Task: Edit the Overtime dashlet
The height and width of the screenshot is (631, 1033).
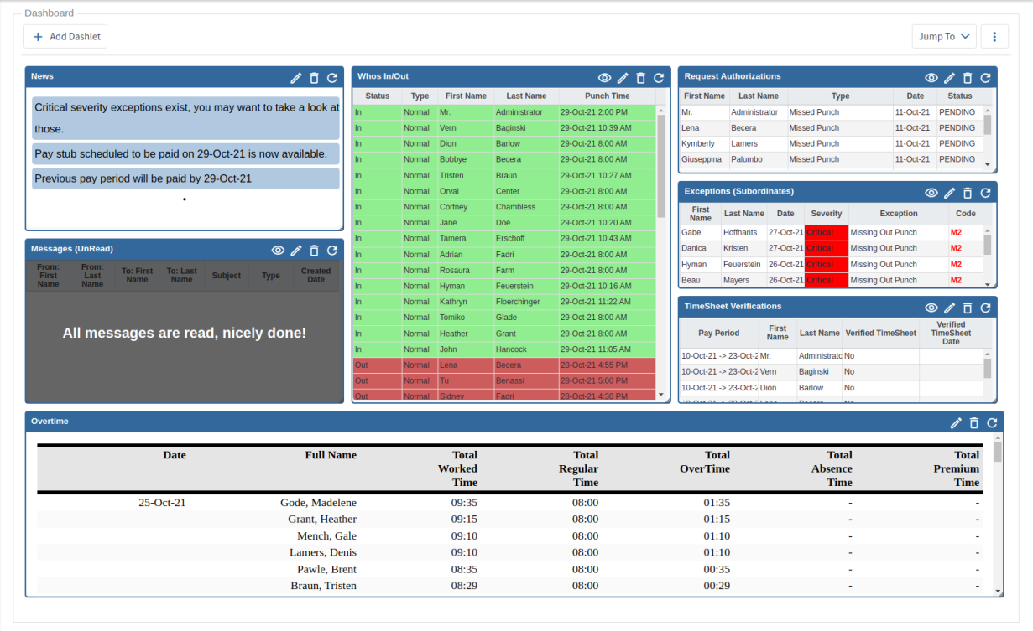Action: point(956,423)
